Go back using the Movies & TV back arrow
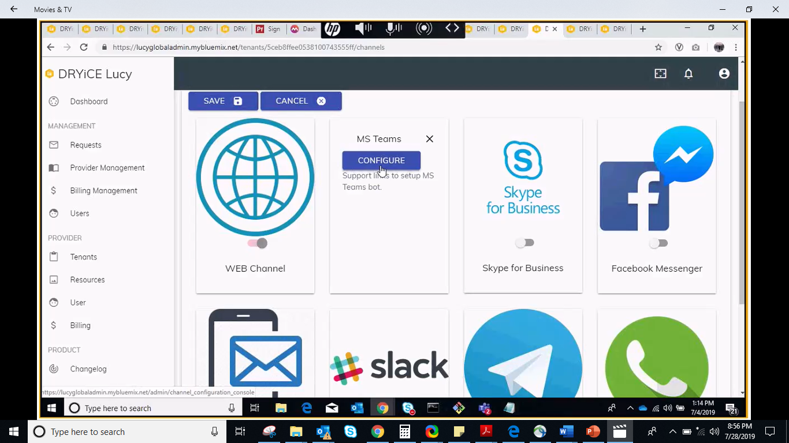This screenshot has height=443, width=789. click(14, 9)
